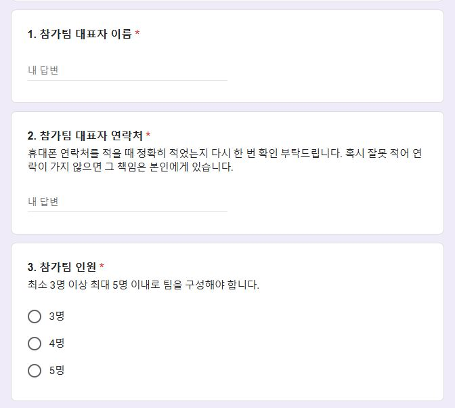Click the word '이름' in the first question title
Screen dimensions: 455x408
(122, 34)
